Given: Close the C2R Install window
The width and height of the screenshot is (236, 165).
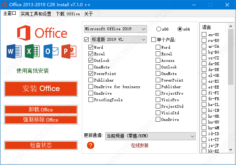Looking at the screenshot, I should click(227, 5).
